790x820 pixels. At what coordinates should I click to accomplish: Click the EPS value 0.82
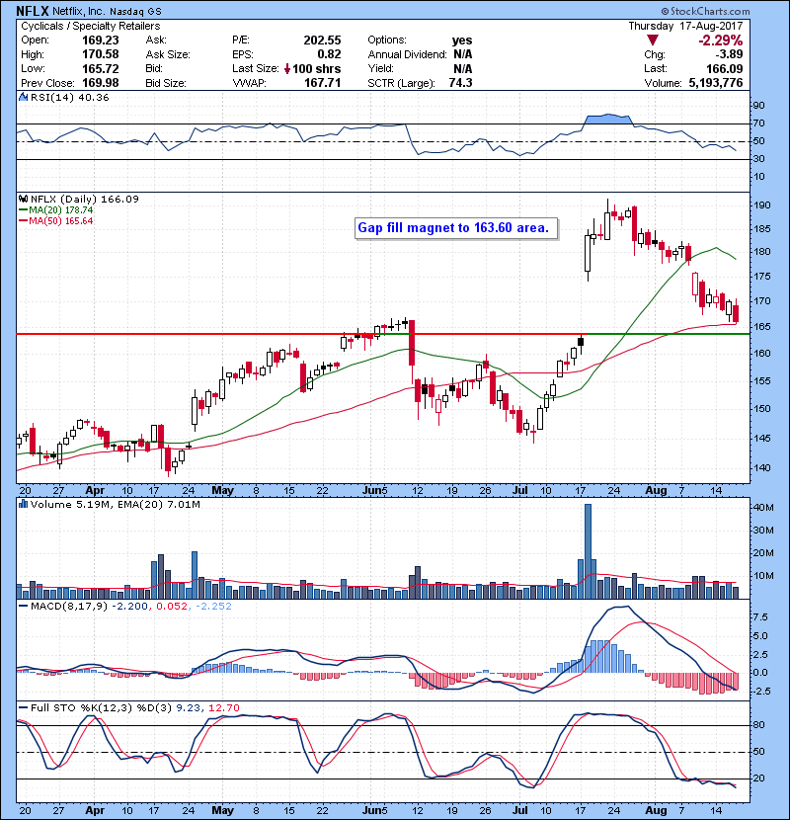coord(330,54)
